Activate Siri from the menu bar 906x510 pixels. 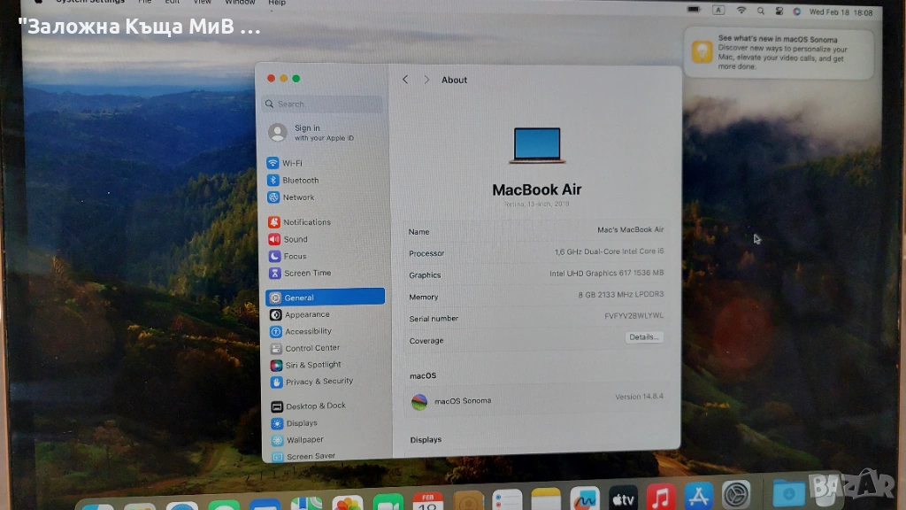click(x=797, y=12)
